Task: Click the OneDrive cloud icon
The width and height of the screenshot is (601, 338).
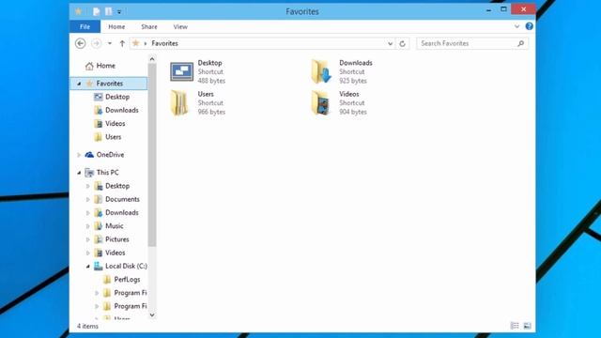Action: pos(89,155)
